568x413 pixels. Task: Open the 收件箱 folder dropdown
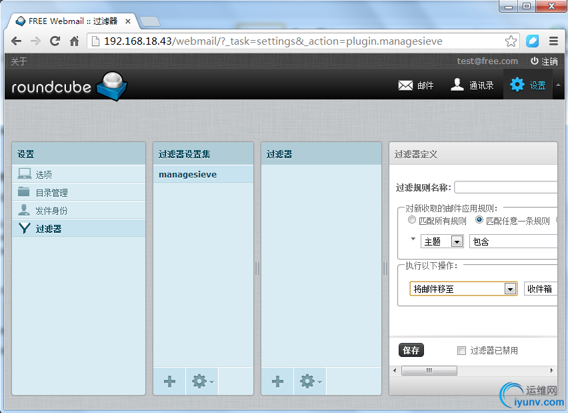[541, 289]
